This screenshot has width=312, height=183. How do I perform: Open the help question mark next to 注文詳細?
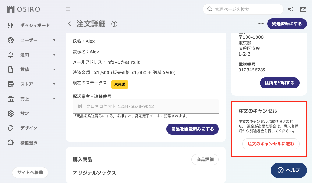[x=114, y=24]
